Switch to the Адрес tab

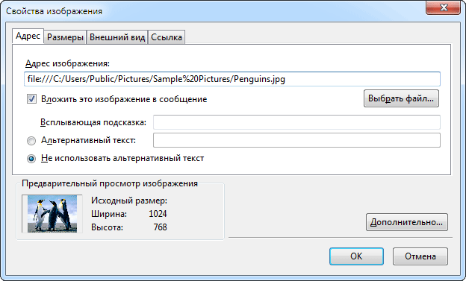(x=28, y=37)
